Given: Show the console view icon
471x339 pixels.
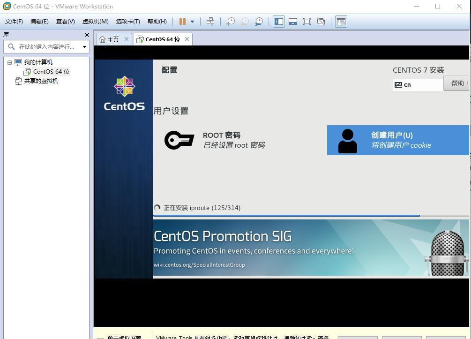Looking at the screenshot, I should click(341, 22).
